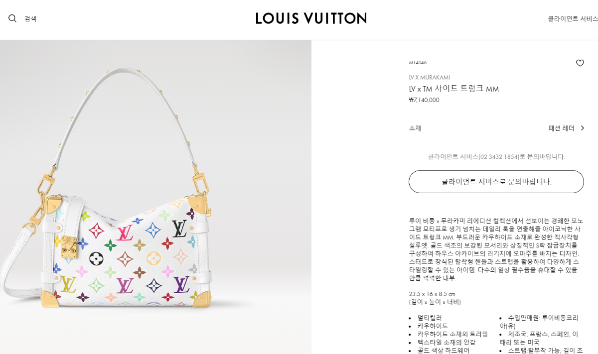Click the LV x TM 사이드 트렁크 MM title
This screenshot has height=354, width=598.
454,89
